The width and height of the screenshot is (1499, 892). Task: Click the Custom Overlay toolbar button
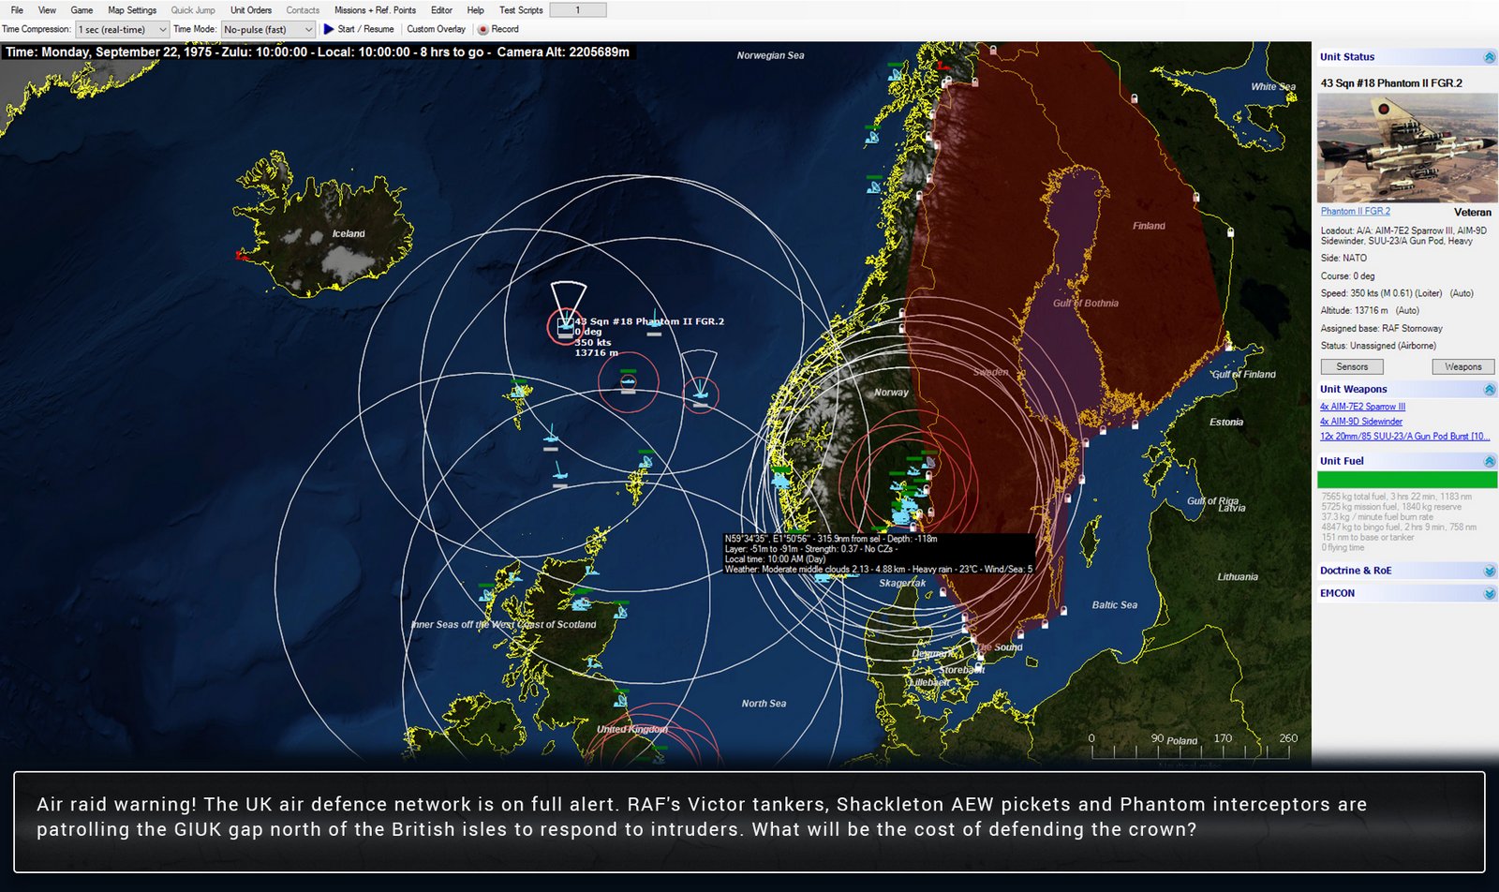click(x=436, y=29)
